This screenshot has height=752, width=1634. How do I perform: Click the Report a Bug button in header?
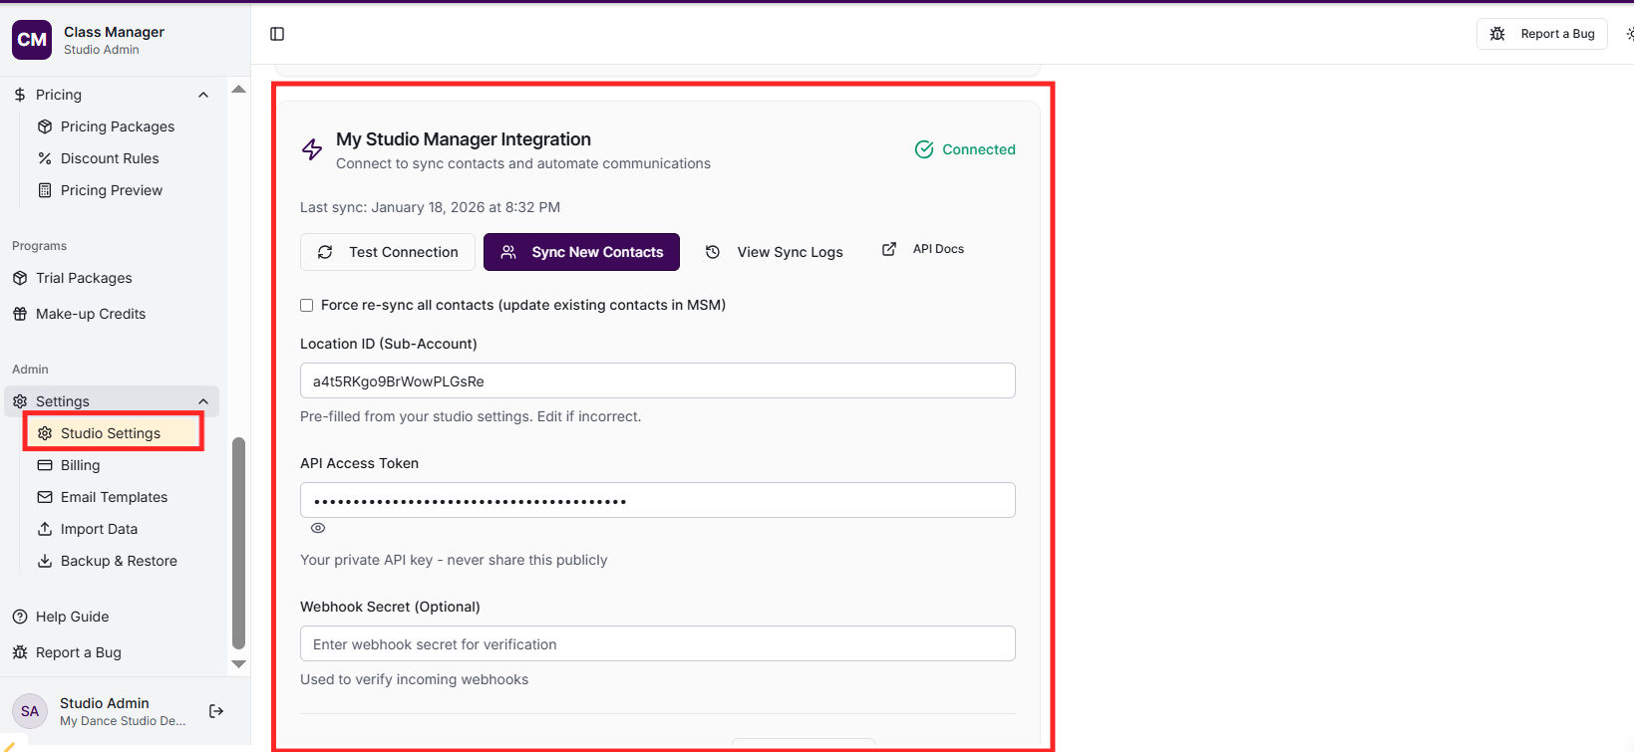pyautogui.click(x=1542, y=34)
